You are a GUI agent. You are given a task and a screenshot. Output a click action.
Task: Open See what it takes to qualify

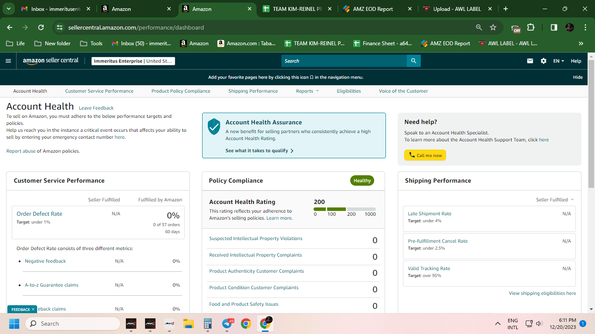coord(260,150)
